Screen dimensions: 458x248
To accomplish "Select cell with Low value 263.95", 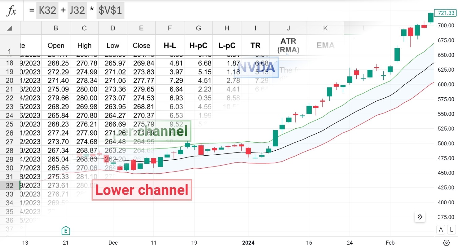I will [113, 107].
